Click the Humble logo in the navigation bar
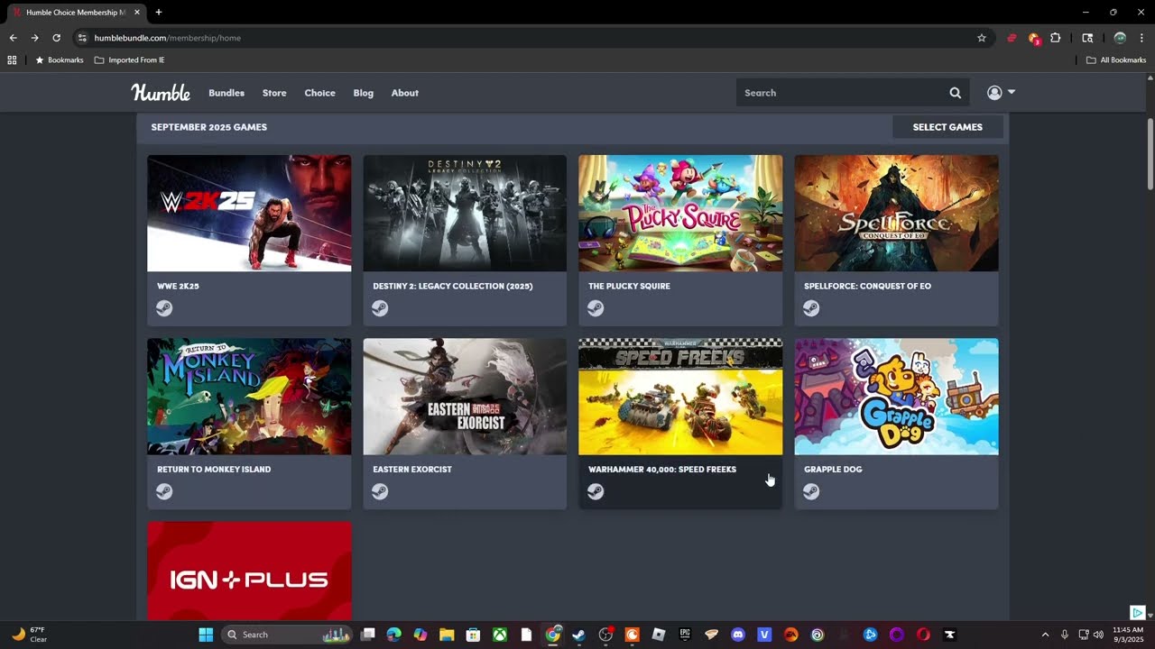The image size is (1155, 649). (161, 93)
